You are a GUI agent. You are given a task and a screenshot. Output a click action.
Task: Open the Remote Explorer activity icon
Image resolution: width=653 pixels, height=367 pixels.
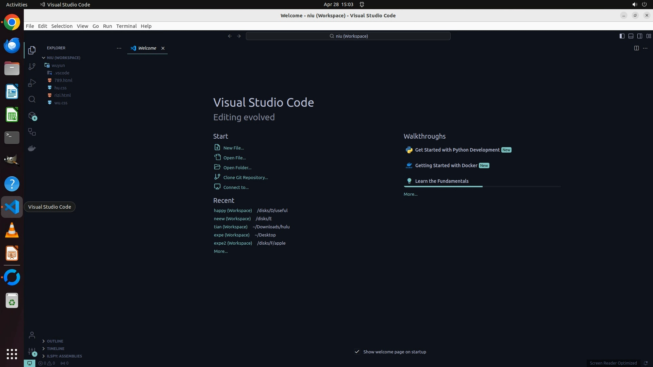pyautogui.click(x=32, y=132)
